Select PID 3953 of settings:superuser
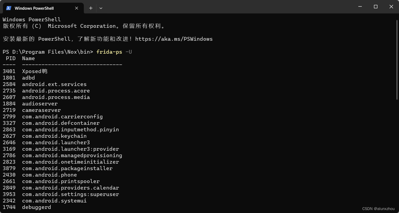Image resolution: width=399 pixels, height=213 pixels. tap(9, 194)
